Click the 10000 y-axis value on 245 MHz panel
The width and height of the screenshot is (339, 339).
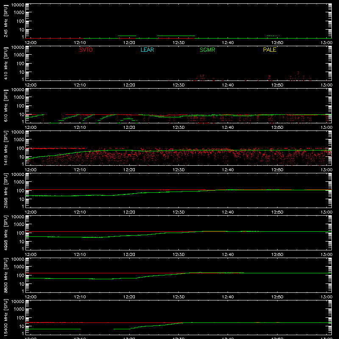pos(18,5)
